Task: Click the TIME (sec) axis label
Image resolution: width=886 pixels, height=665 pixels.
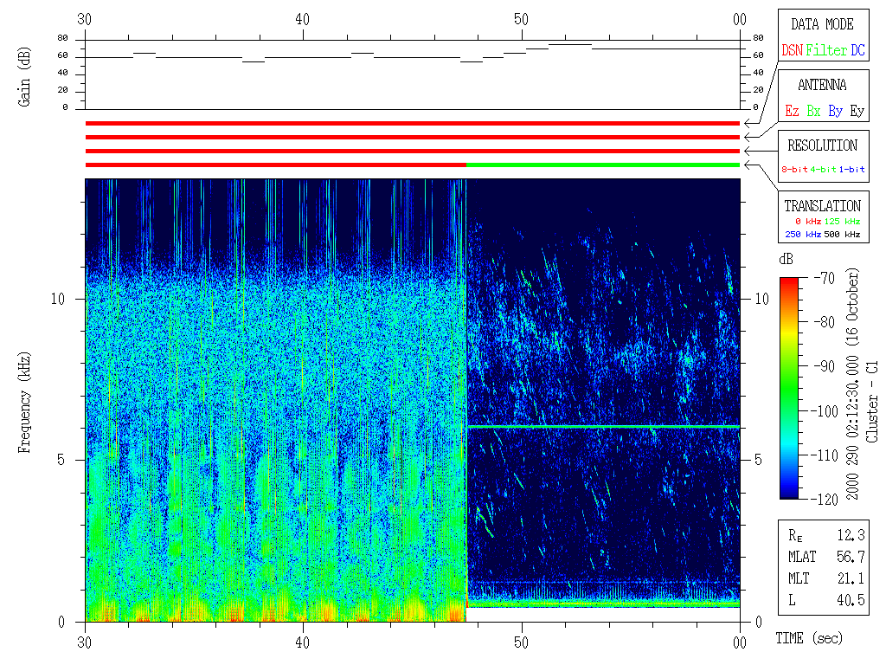Action: tap(809, 639)
